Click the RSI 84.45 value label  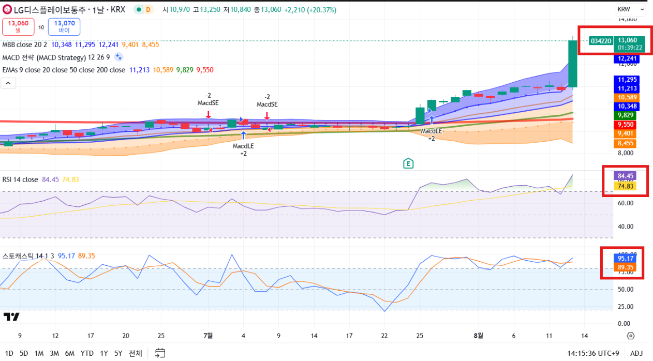(626, 176)
